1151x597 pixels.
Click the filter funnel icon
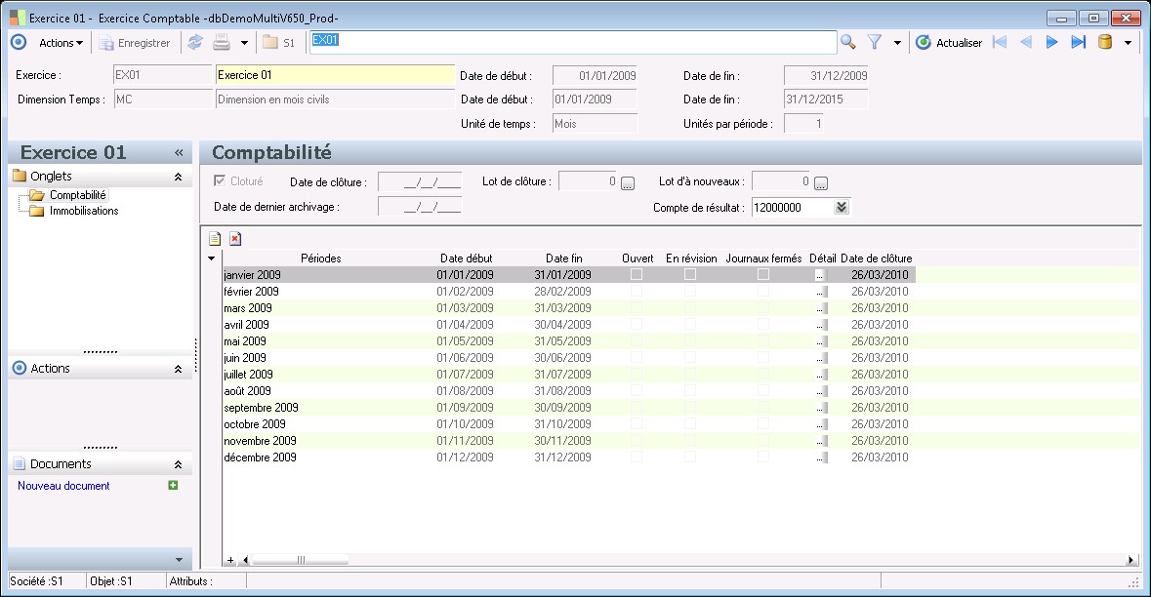point(875,43)
